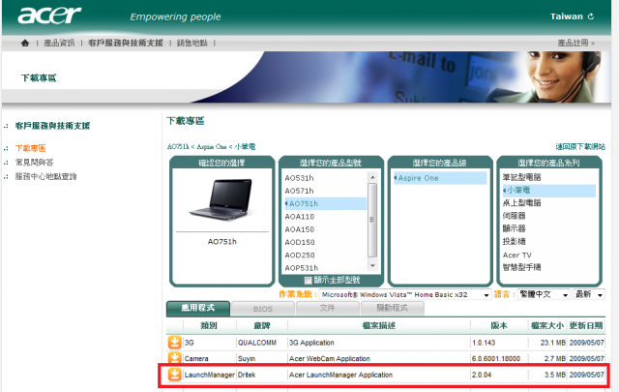Click the Acer logo
Image resolution: width=619 pixels, height=392 pixels.
pyautogui.click(x=49, y=15)
